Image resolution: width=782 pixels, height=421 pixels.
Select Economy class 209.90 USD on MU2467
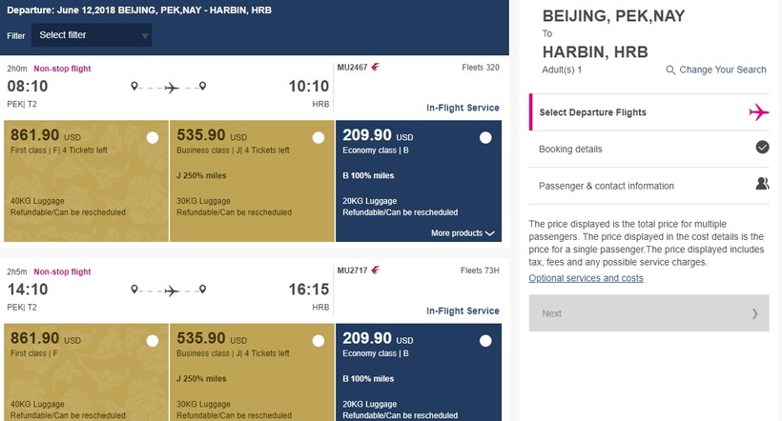(485, 138)
